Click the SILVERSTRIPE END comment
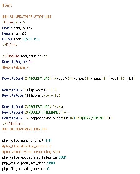Screen dimensions: 140x174 point(25,129)
